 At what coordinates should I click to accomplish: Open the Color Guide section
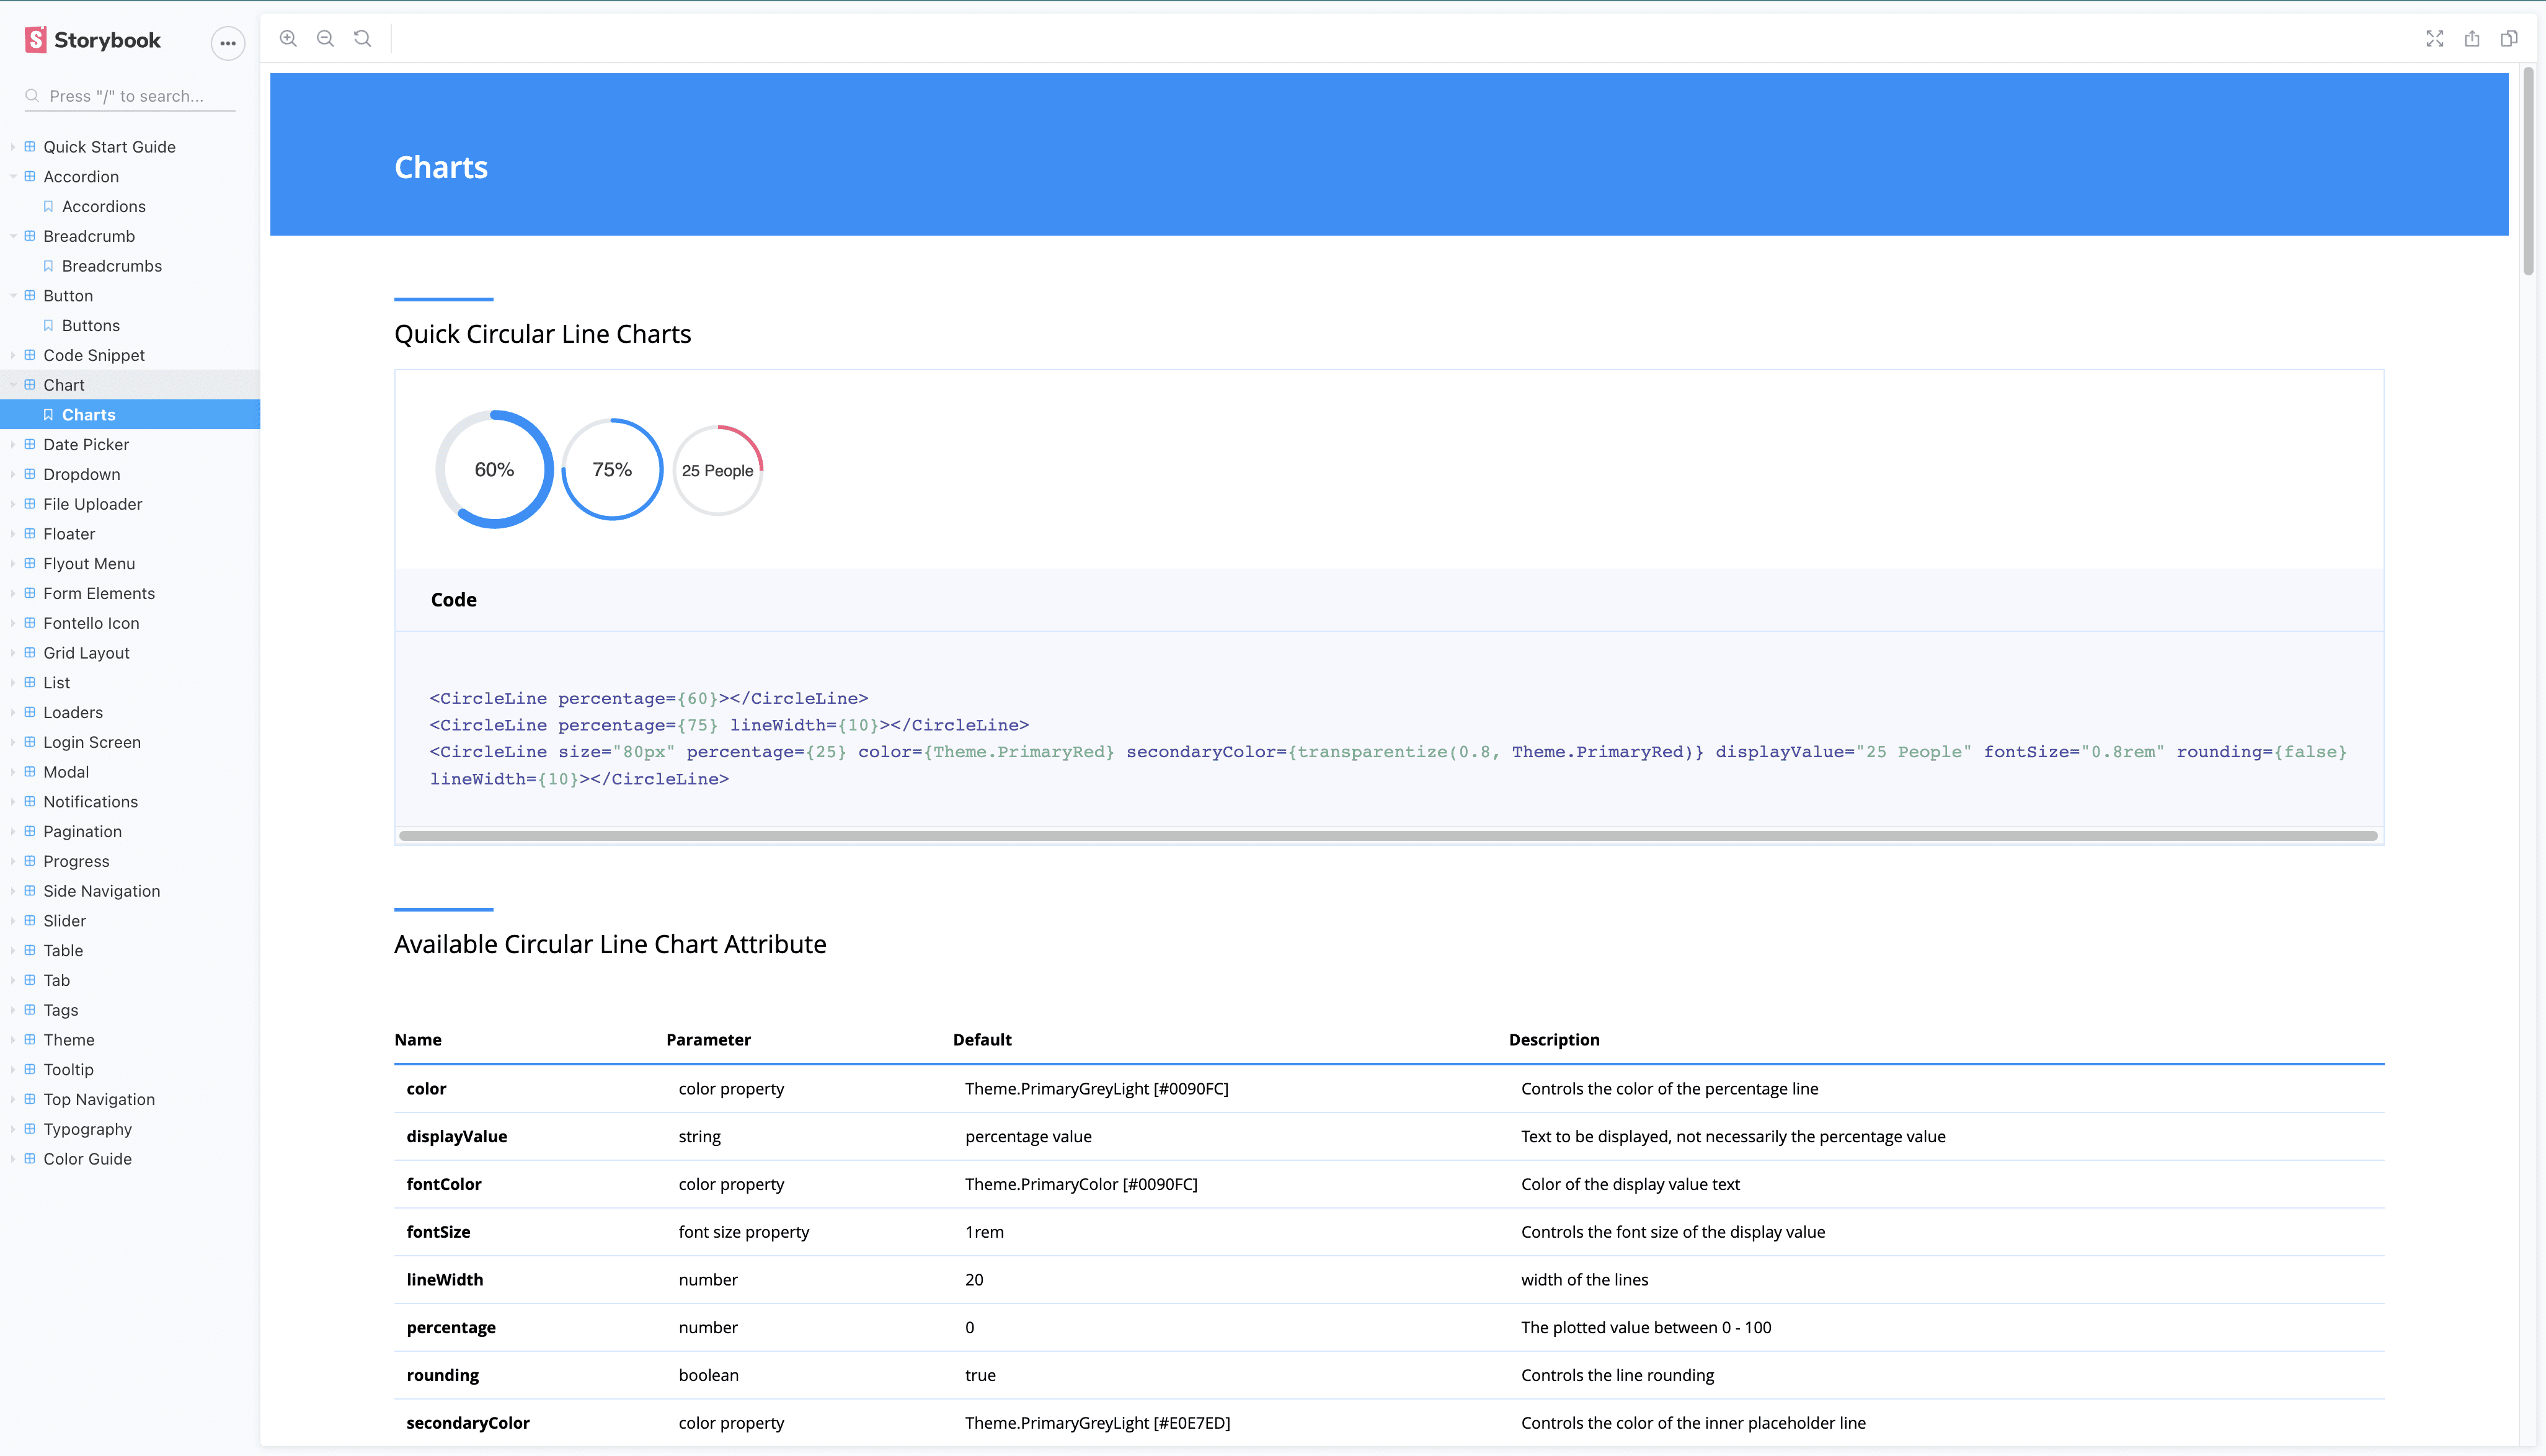(87, 1159)
